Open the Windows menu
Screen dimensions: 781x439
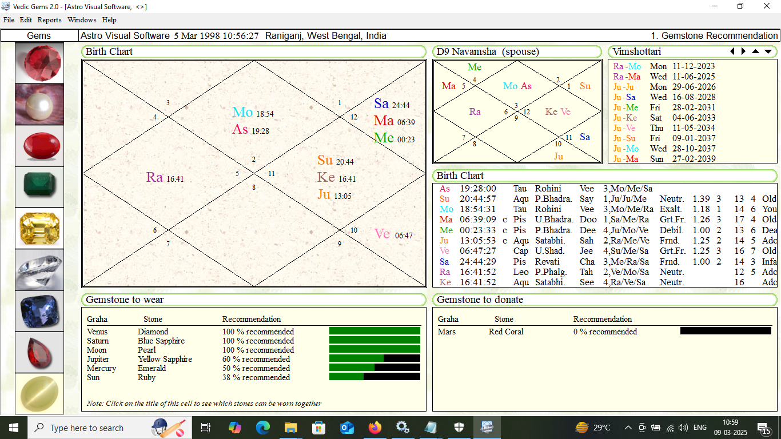click(x=82, y=20)
